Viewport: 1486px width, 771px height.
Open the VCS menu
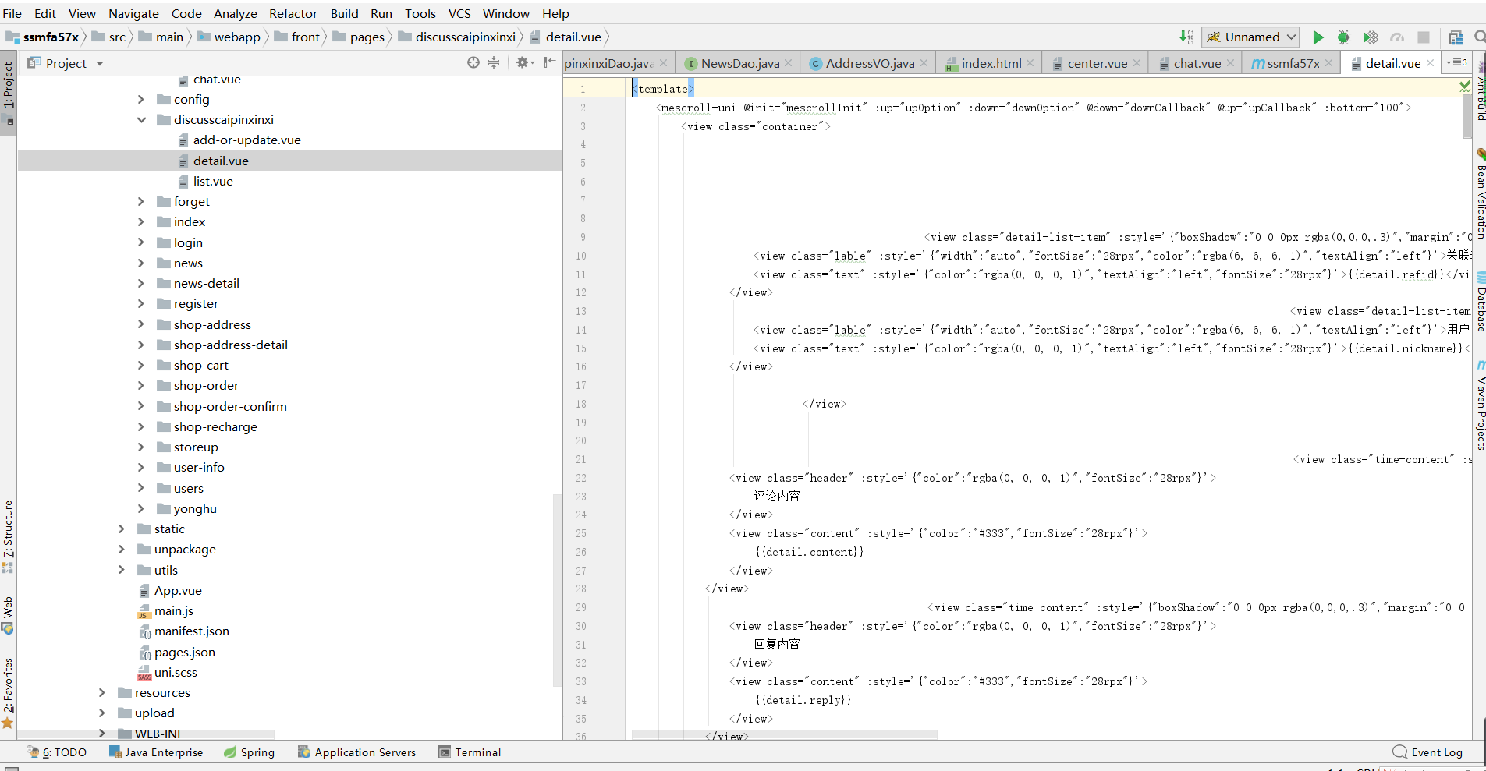[459, 13]
